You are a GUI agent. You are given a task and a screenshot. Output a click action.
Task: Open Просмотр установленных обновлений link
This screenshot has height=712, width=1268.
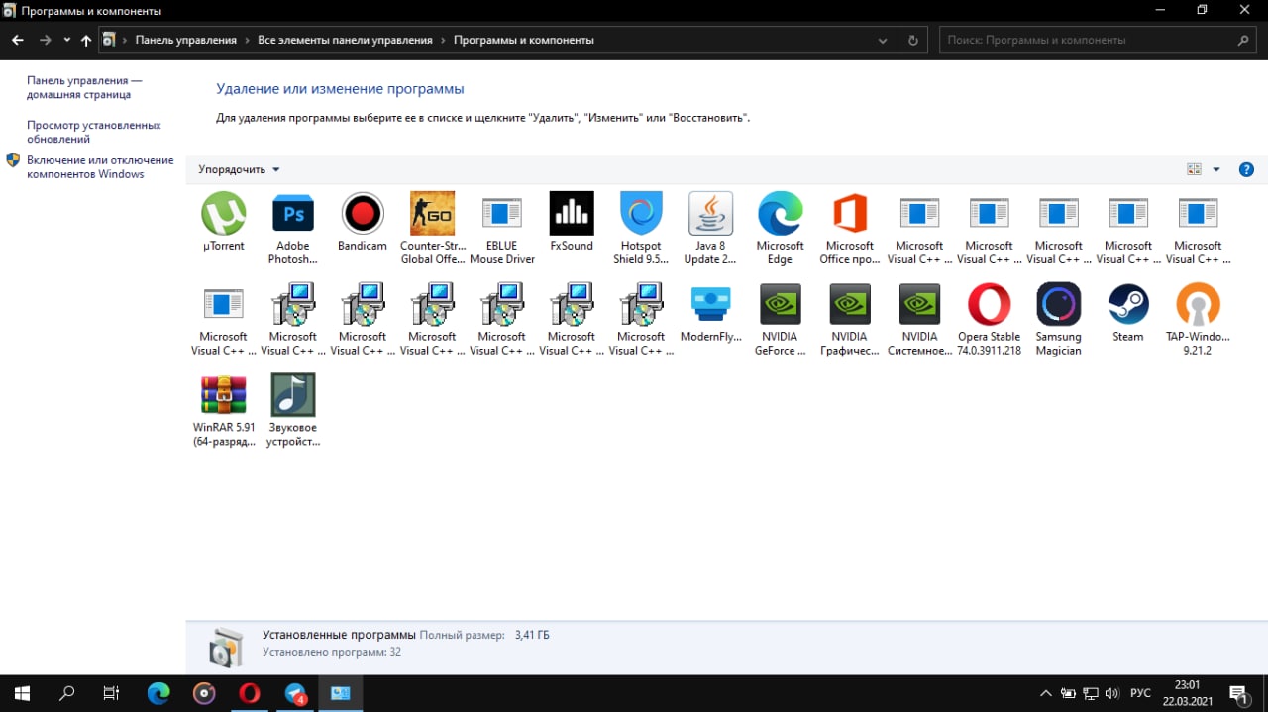pyautogui.click(x=94, y=132)
